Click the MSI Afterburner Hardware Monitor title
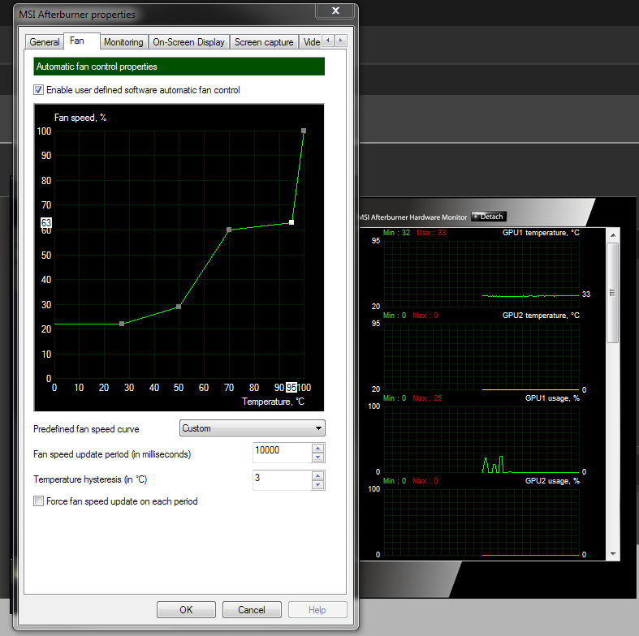Viewport: 639px width, 636px height. click(412, 217)
